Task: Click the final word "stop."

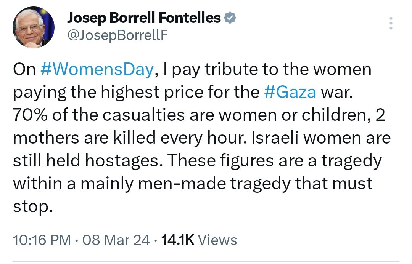Action: point(32,208)
